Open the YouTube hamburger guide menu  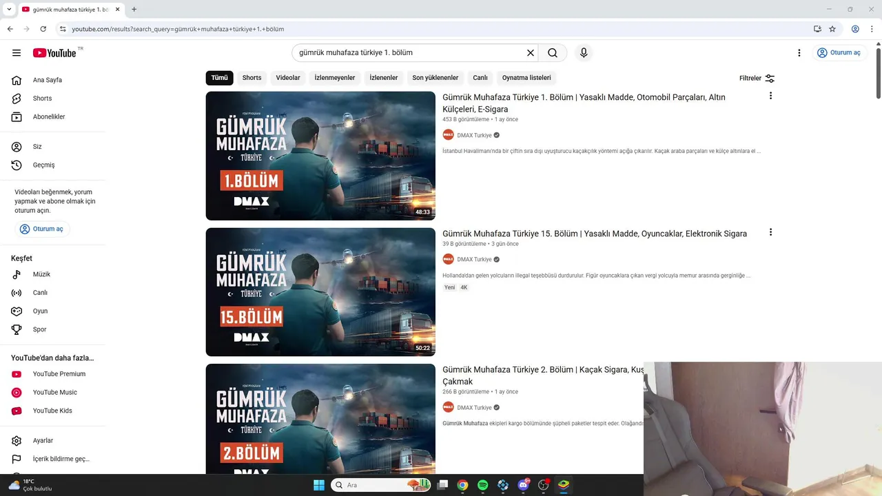17,53
